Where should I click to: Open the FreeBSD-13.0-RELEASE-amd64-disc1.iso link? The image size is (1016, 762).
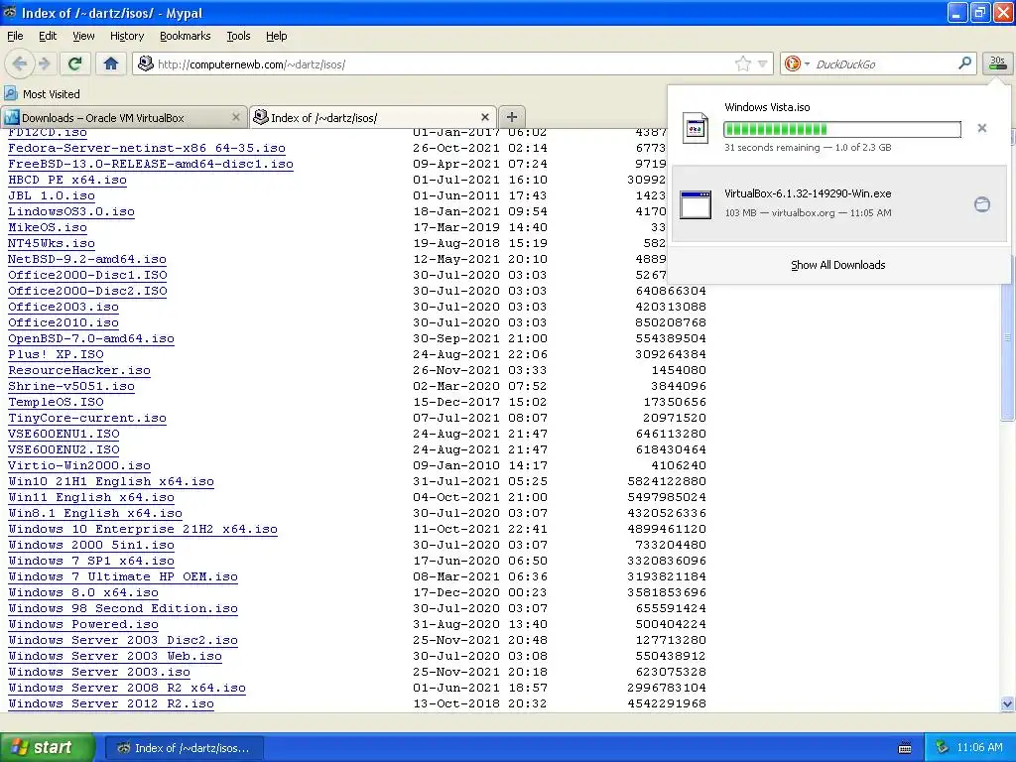151,164
